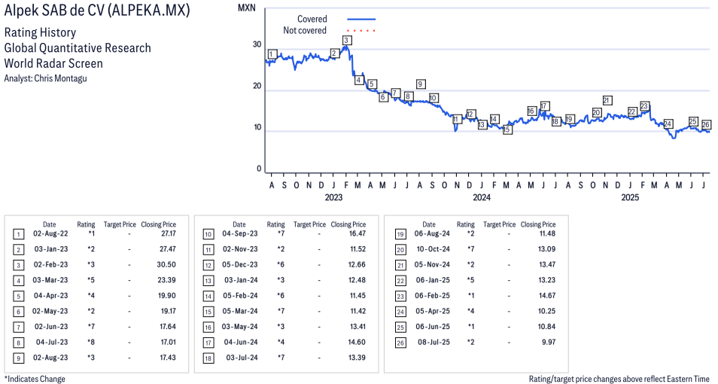Click the Alpek SAB de CV (ALPEKA.MX) title
The image size is (718, 384).
(x=96, y=11)
